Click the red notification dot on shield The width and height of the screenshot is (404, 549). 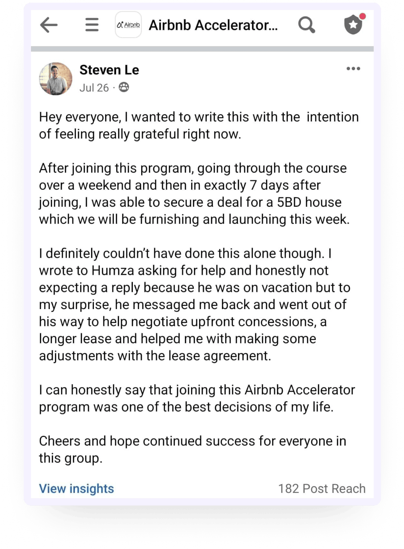(x=362, y=16)
